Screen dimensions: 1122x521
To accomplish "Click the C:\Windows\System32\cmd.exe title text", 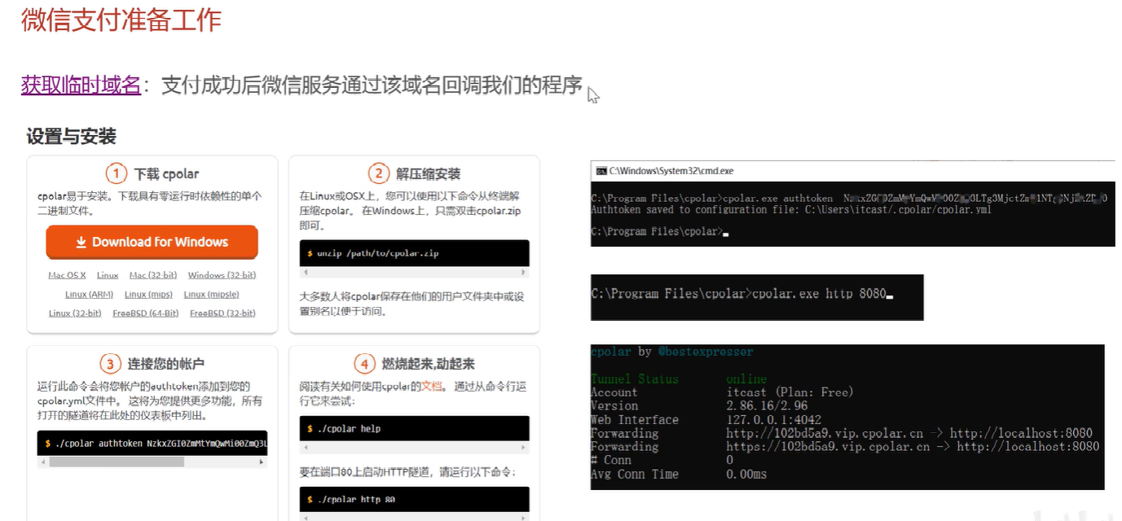I will (x=671, y=171).
